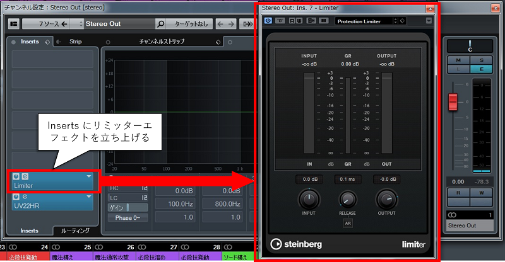The height and width of the screenshot is (262, 505).
Task: Open Limiter editor with e icon
Action: pos(25,176)
